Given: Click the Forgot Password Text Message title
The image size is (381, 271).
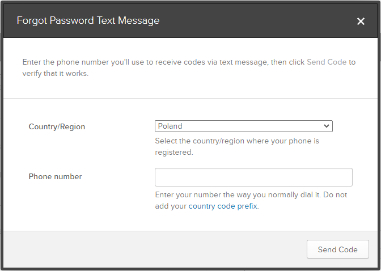Looking at the screenshot, I should (88, 21).
